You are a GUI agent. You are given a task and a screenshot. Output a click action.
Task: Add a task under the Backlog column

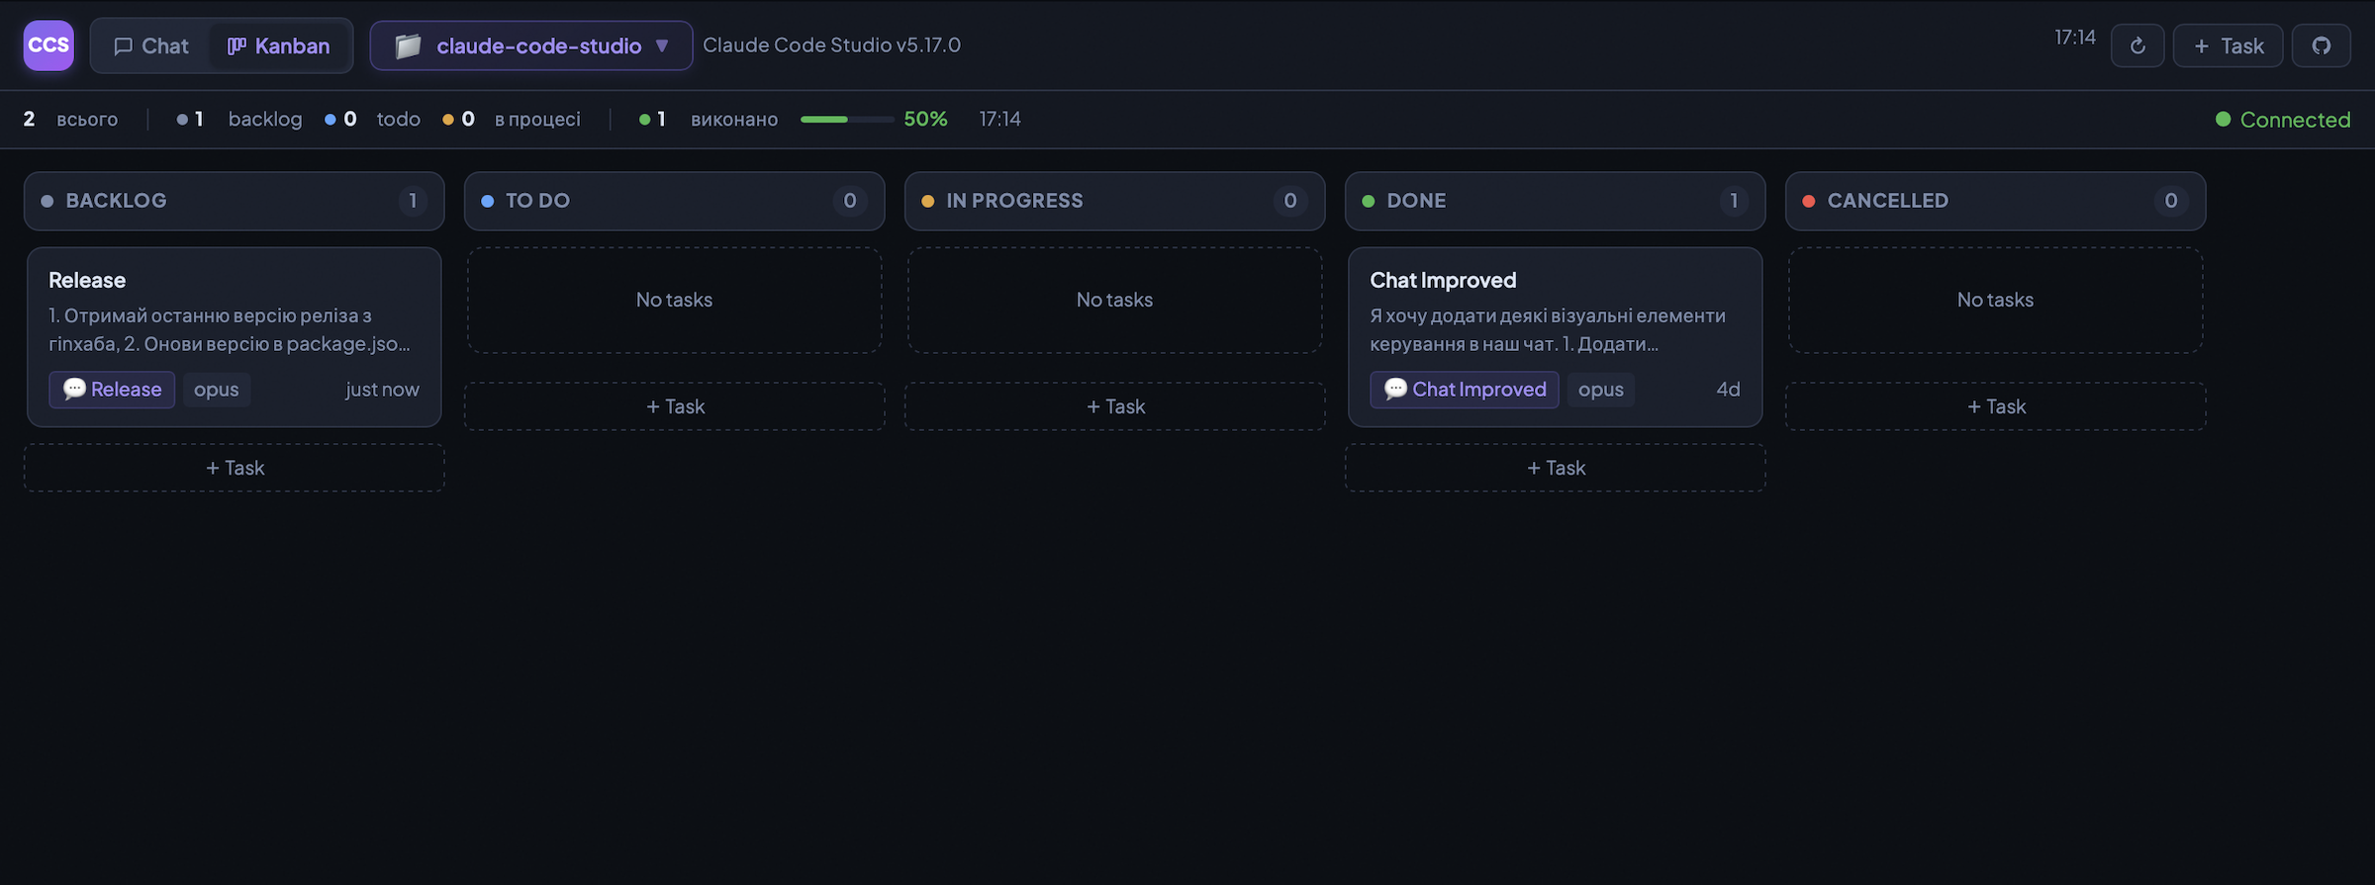[235, 468]
